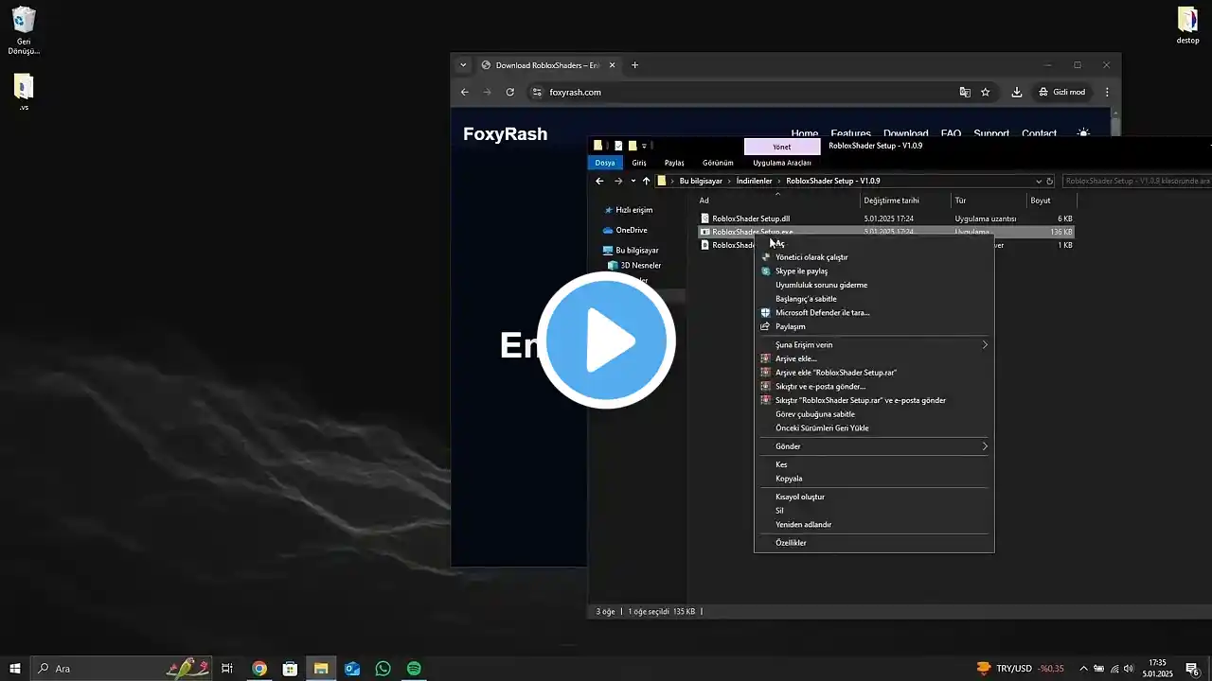Refresh the Explorer folder view

(1049, 181)
